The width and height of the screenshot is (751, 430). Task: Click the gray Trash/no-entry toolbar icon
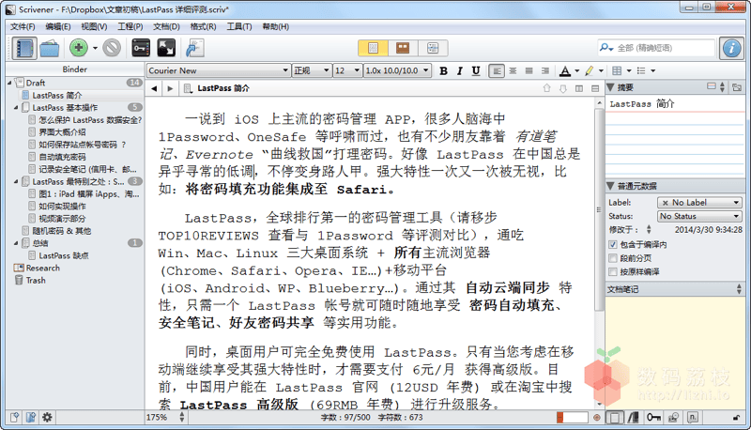coord(112,48)
